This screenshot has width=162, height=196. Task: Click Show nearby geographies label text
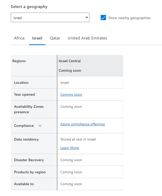(129, 18)
